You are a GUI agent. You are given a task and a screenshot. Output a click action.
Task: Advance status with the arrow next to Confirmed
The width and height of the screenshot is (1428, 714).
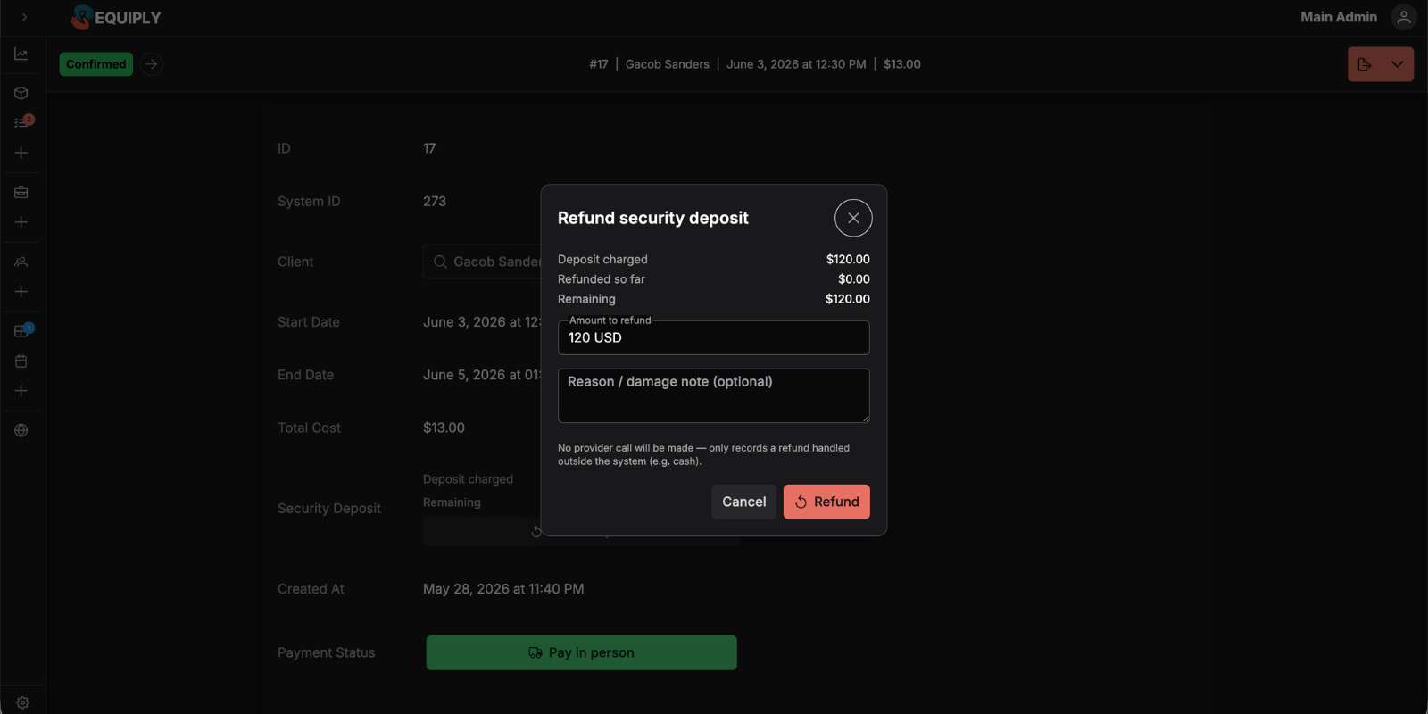point(151,64)
